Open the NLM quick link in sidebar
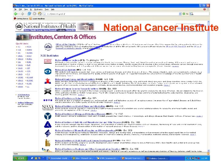221x165 pixels. click(x=29, y=65)
